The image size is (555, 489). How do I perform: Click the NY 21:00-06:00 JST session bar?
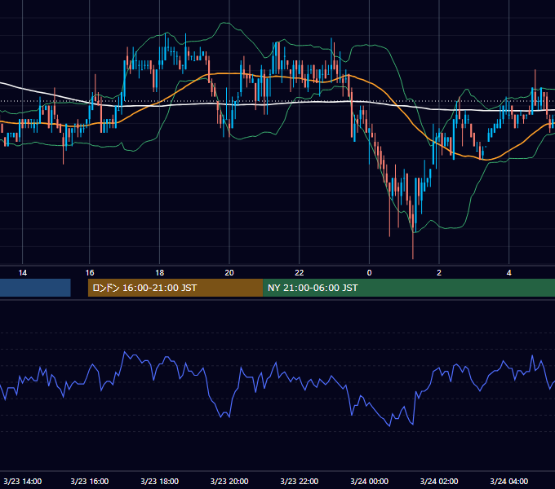point(409,288)
